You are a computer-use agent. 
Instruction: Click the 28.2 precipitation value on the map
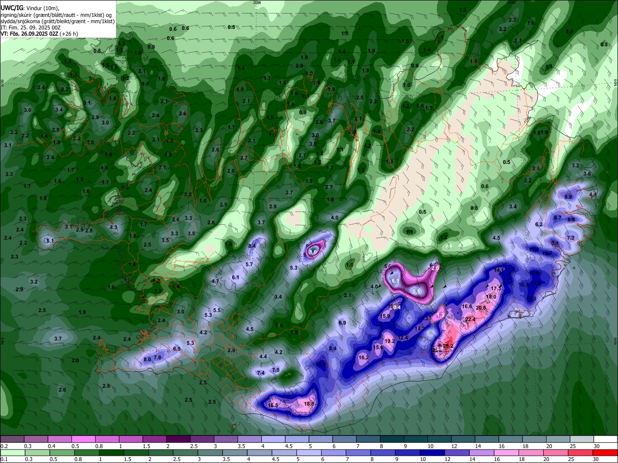coord(448,346)
